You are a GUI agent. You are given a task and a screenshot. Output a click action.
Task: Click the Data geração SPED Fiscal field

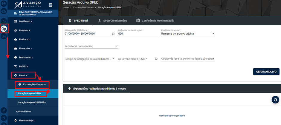90,33
